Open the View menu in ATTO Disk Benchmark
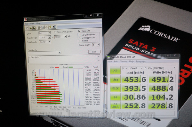The image size is (192, 127). [x=32, y=24]
